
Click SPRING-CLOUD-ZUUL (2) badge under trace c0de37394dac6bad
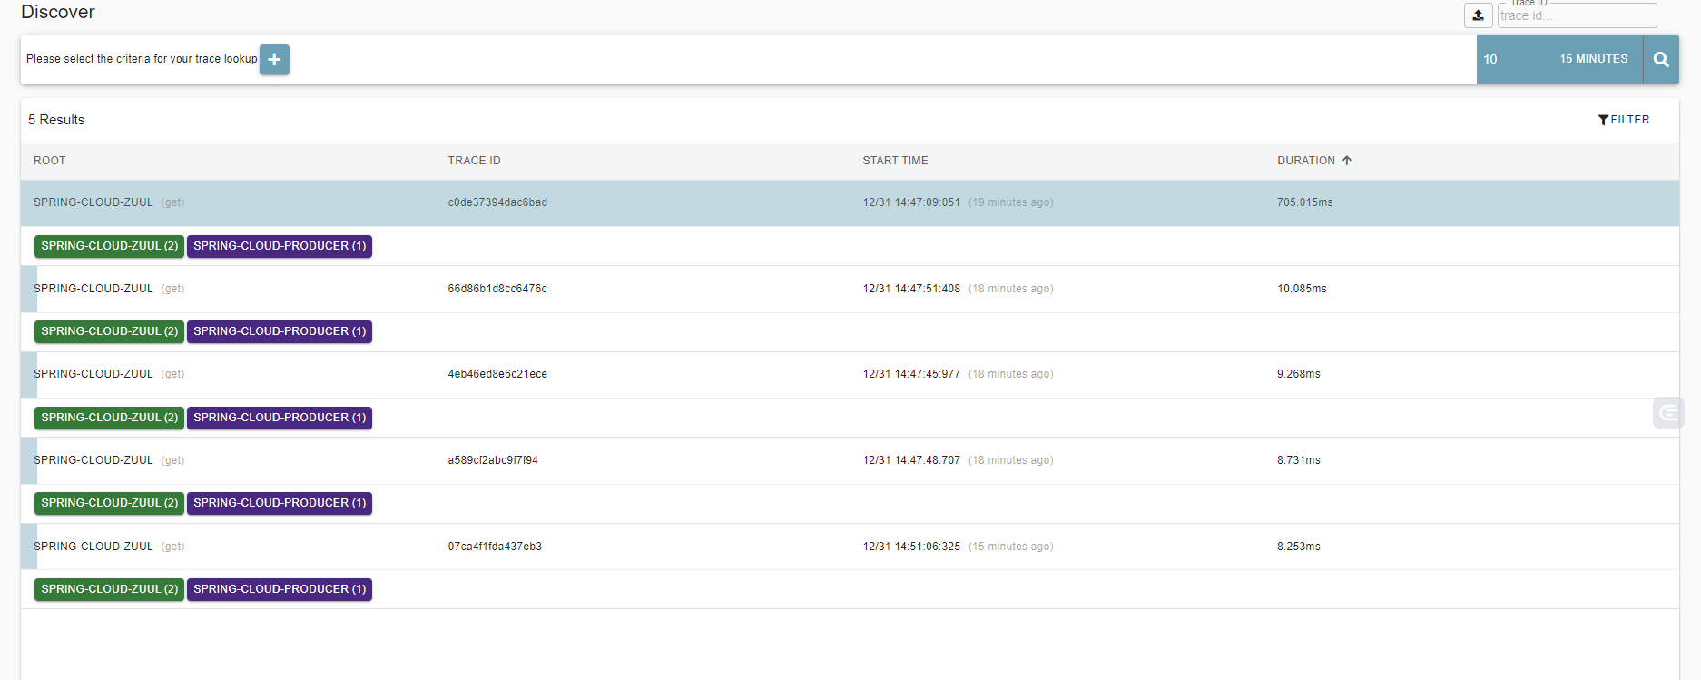click(x=109, y=246)
